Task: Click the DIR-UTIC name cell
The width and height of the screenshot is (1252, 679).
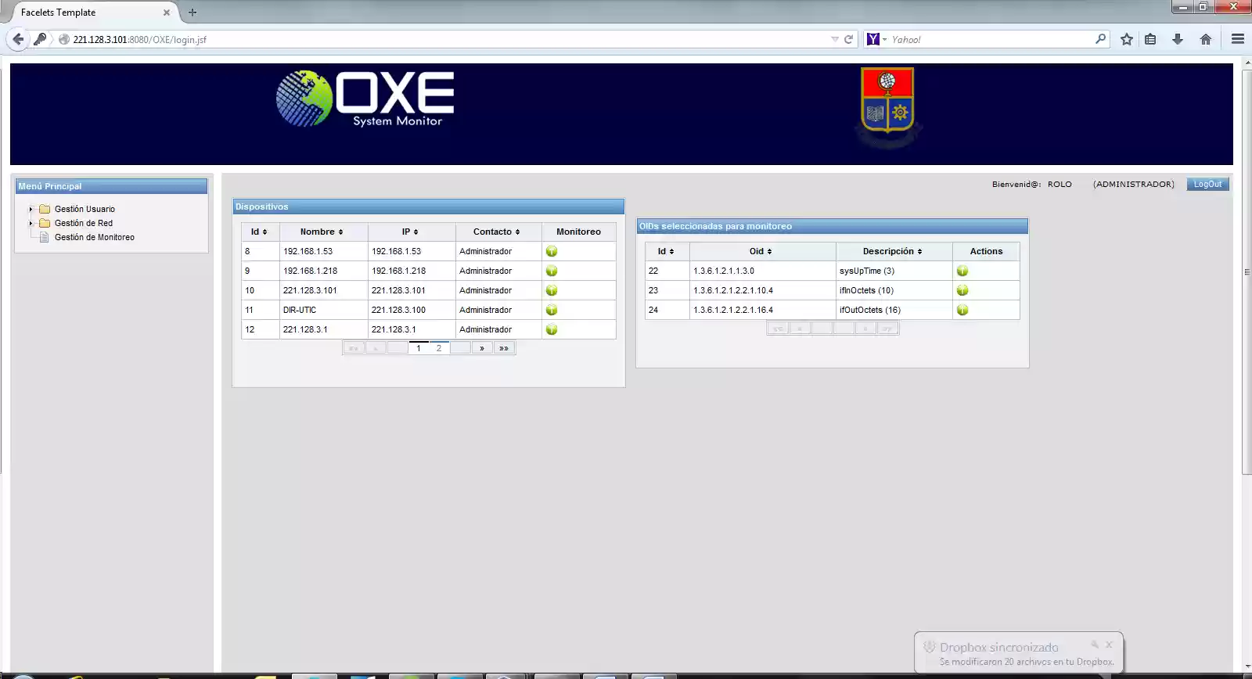Action: pyautogui.click(x=324, y=310)
